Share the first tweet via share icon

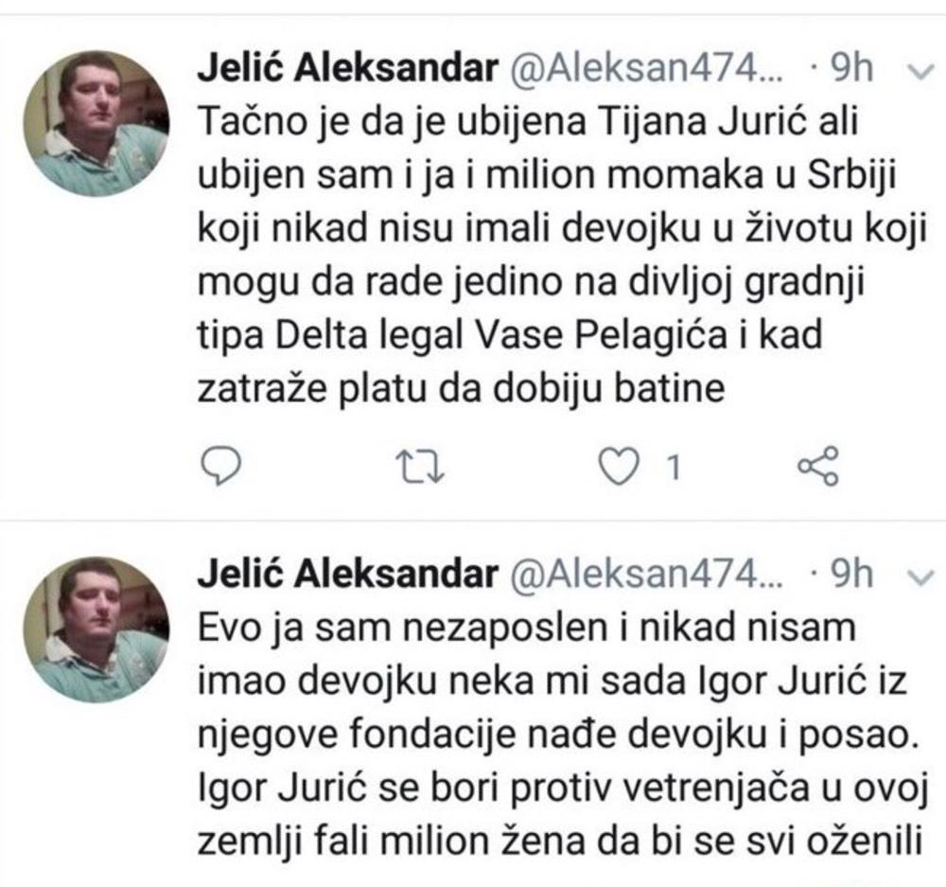pyautogui.click(x=817, y=466)
